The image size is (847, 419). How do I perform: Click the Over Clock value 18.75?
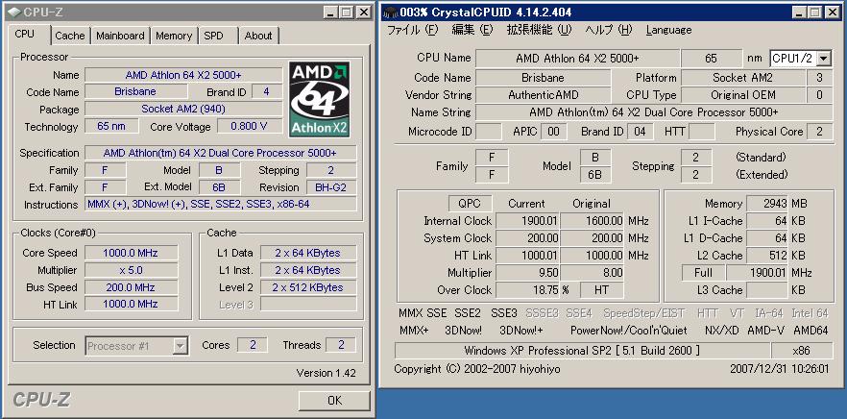coord(527,290)
